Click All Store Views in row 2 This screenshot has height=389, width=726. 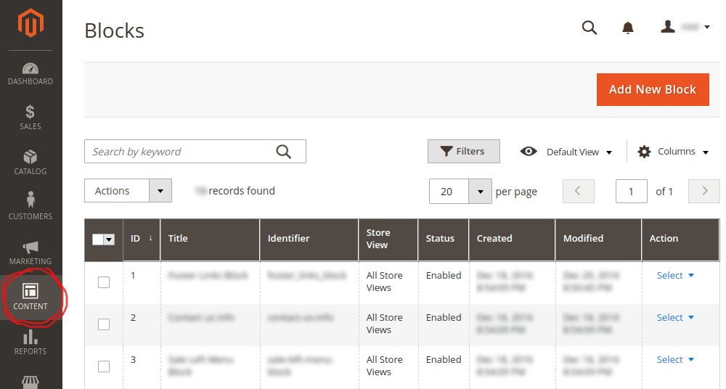[384, 324]
